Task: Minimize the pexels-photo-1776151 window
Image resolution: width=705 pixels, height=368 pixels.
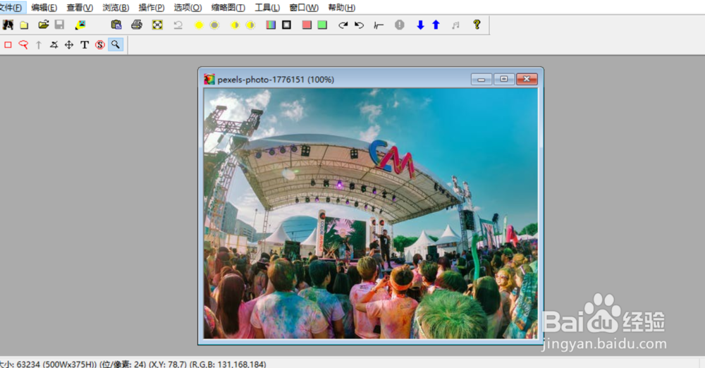Action: (x=481, y=79)
